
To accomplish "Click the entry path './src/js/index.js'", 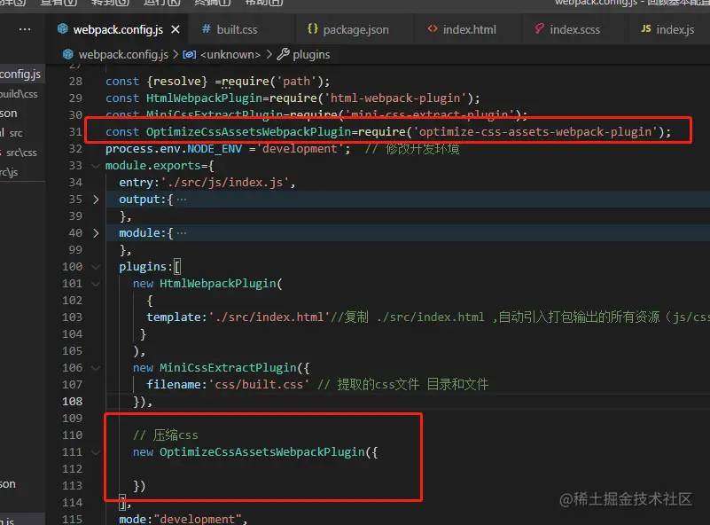I will [x=225, y=182].
